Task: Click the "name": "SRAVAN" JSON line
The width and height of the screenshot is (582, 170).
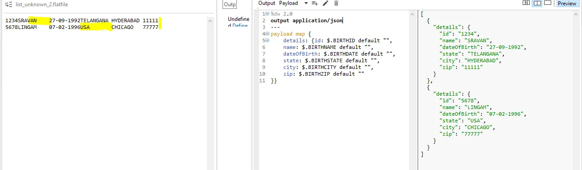Action: [464, 40]
